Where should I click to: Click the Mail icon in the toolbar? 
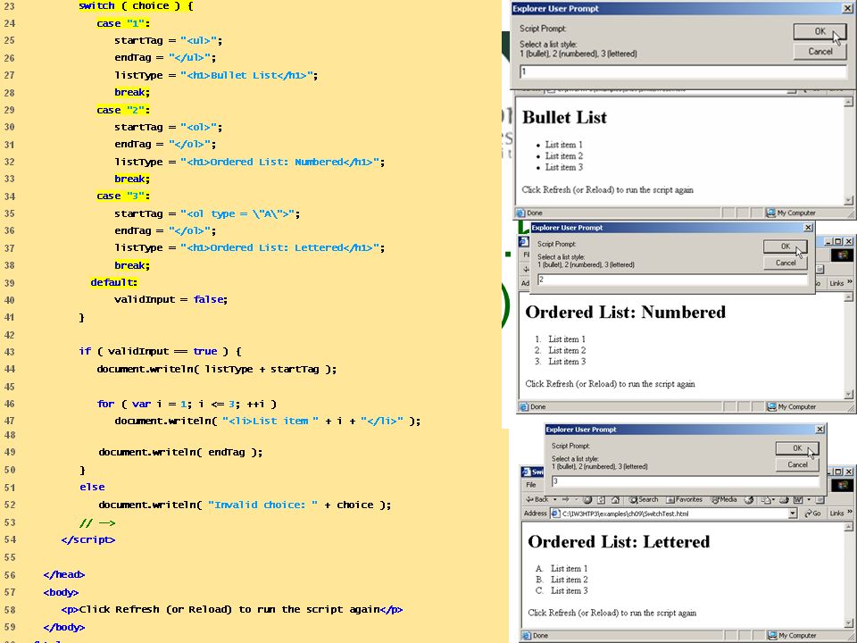coord(765,499)
